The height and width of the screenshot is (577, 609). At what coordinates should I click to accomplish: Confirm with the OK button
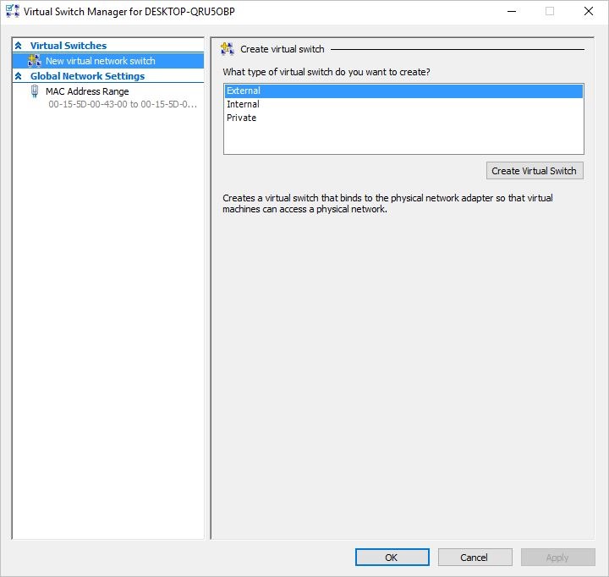[392, 558]
